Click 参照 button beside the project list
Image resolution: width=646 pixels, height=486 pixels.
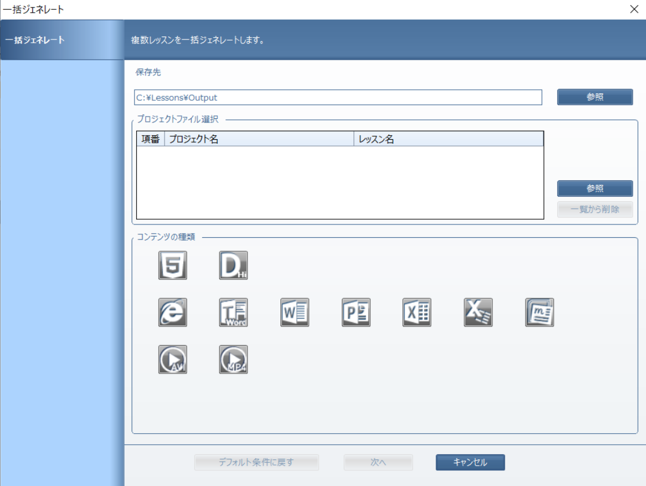click(x=594, y=188)
